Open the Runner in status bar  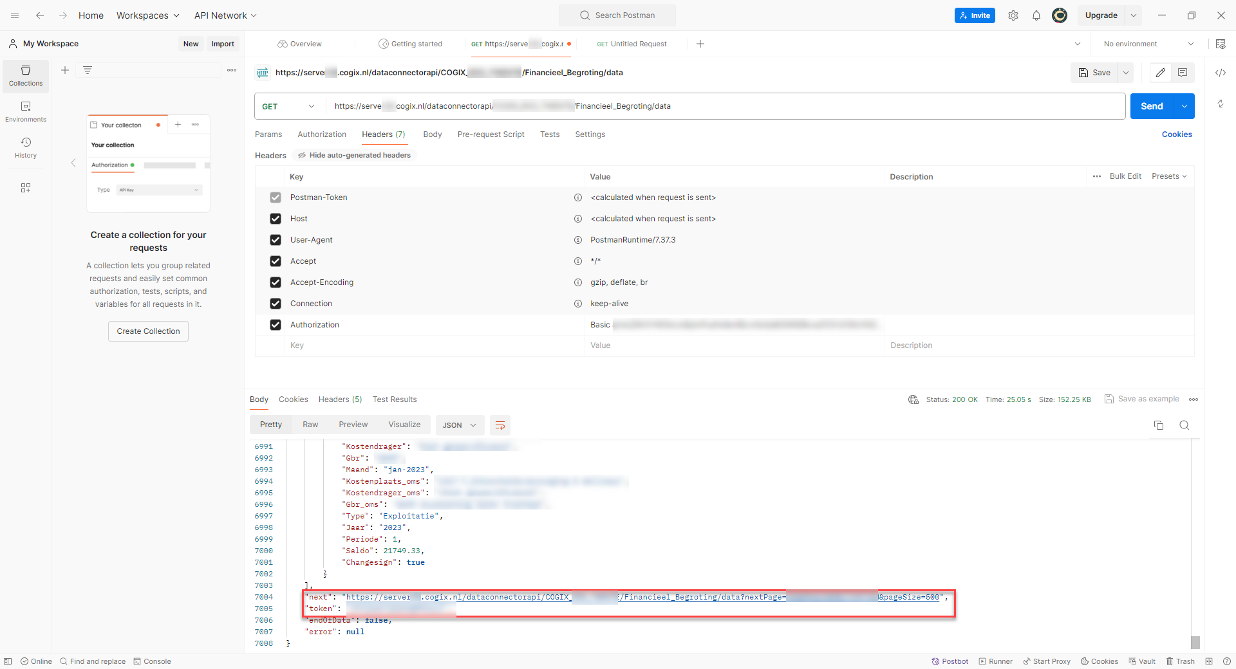tap(996, 661)
